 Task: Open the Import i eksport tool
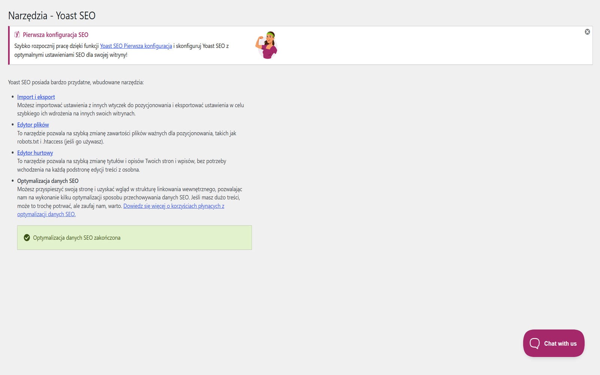click(x=36, y=97)
